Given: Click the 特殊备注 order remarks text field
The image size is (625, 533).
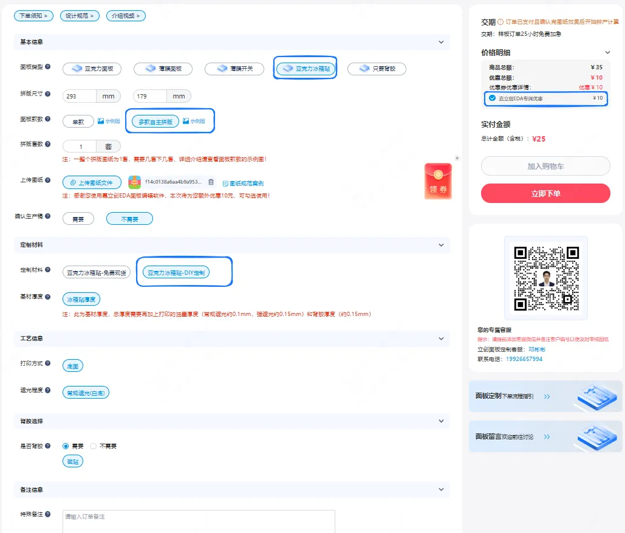Looking at the screenshot, I should (x=199, y=521).
